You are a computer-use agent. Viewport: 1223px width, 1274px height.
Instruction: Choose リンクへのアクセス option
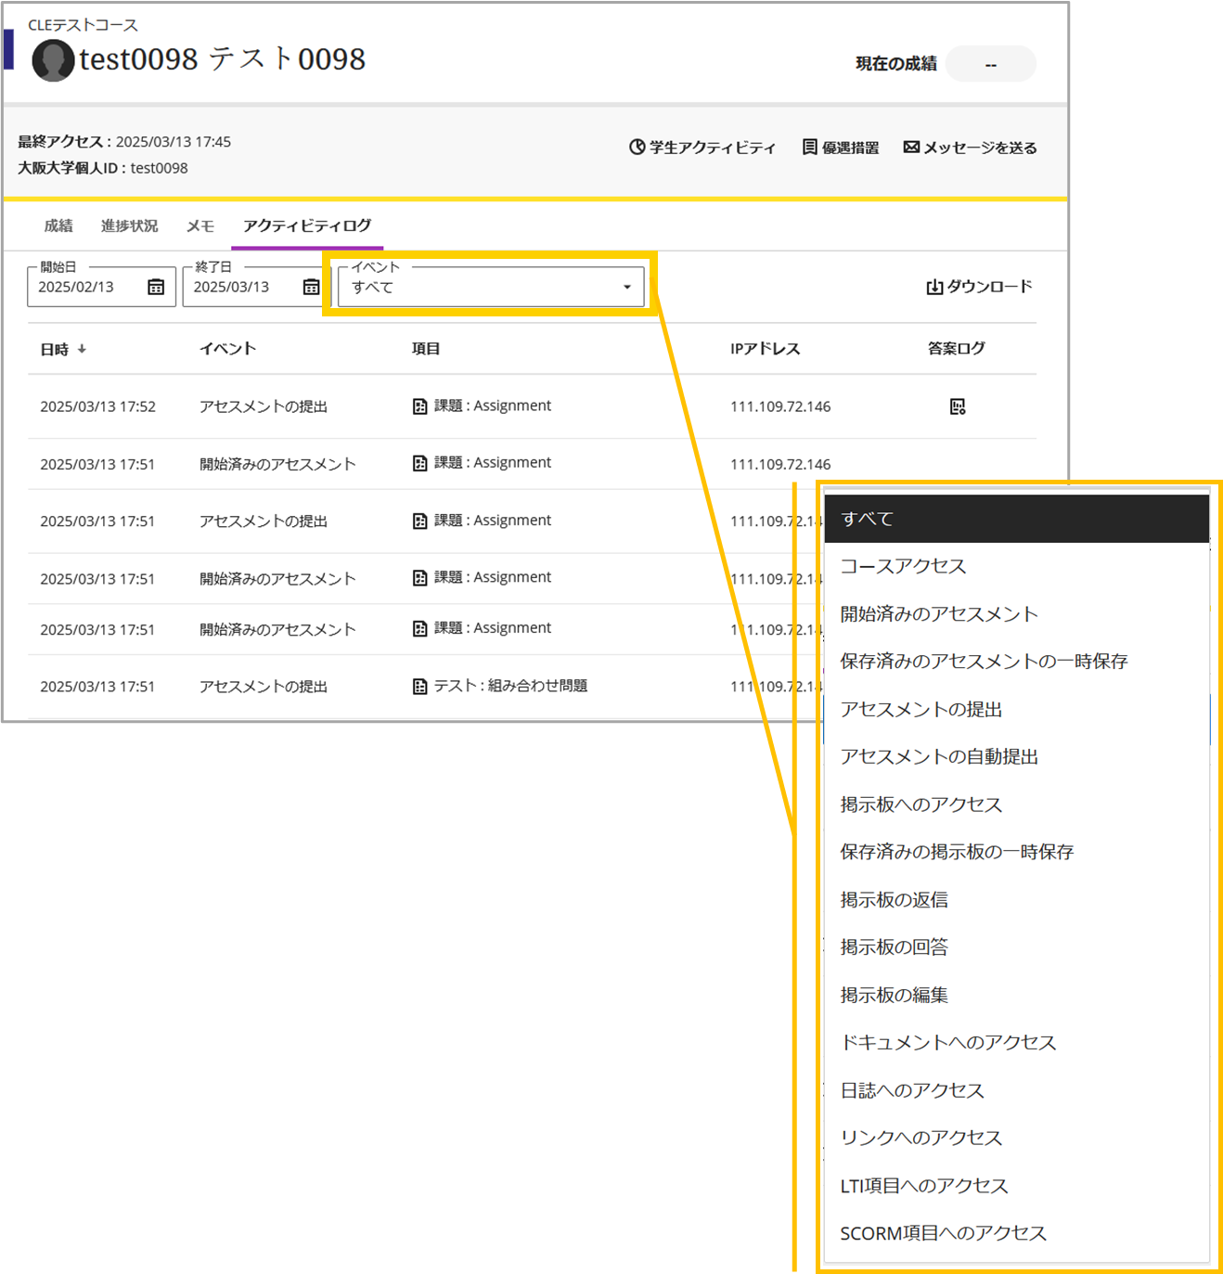coord(1017,1139)
